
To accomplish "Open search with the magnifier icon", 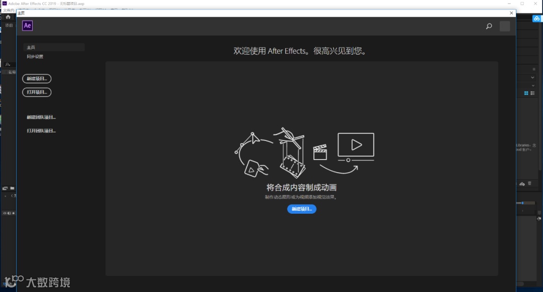I will point(489,26).
